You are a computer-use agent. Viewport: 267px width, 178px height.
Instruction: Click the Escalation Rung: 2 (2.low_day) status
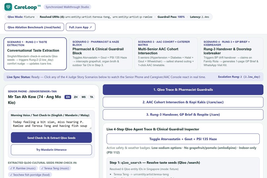pos(239,77)
